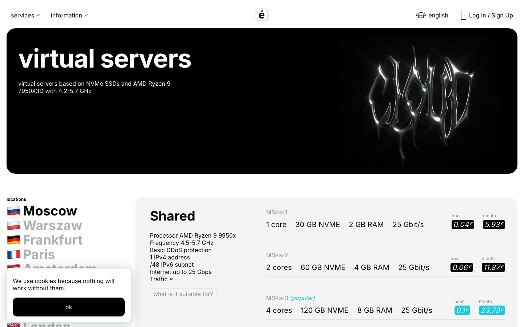
Task: Accept cookies with the ok button
Action: [x=69, y=307]
